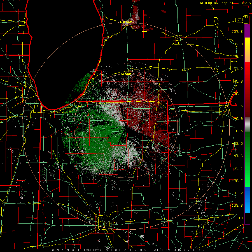Select the 76.7 velocity scale value
This screenshot has width=252, height=252.
[238, 56]
